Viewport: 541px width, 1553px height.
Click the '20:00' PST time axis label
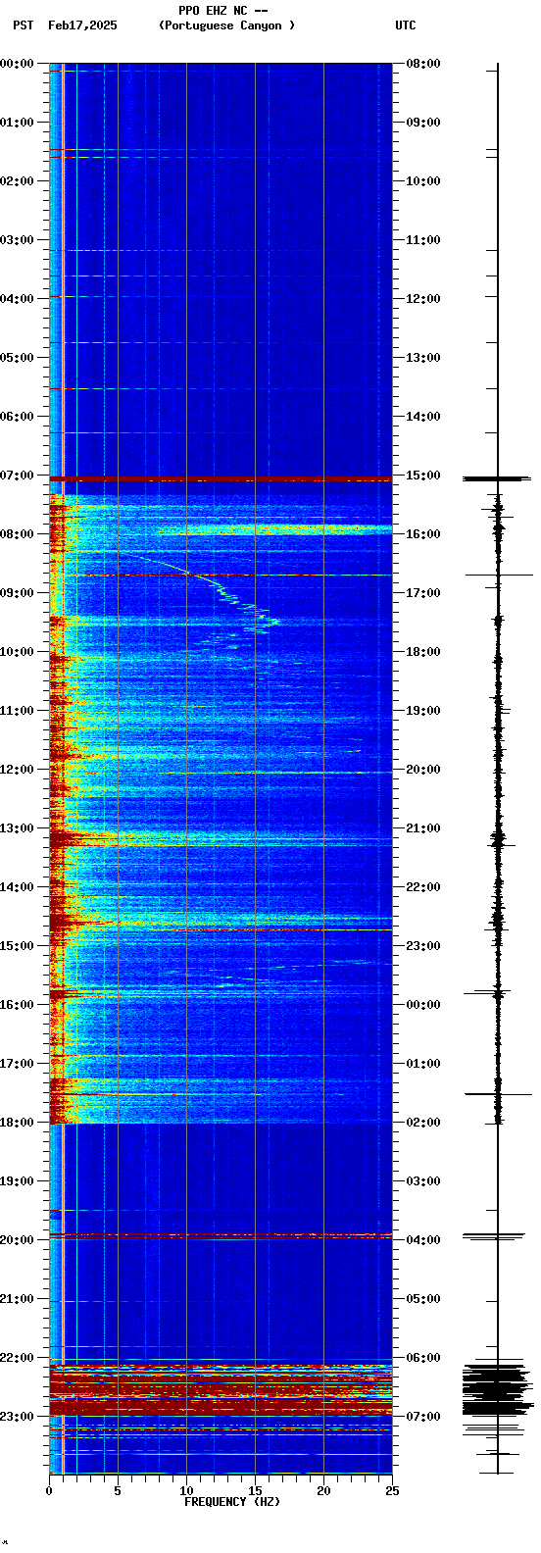18,1240
